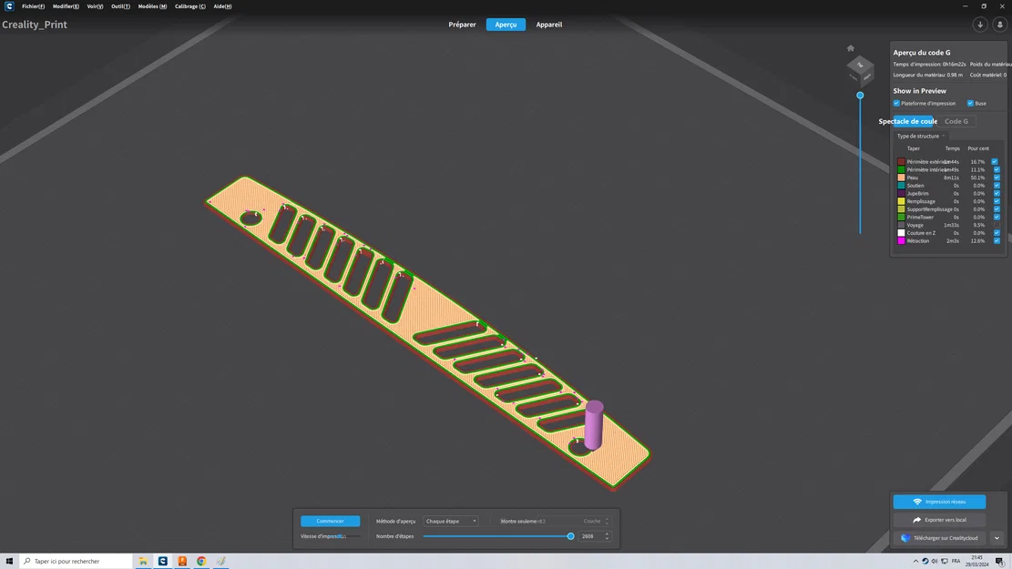Click the Creality Cloud icon on Télécharger button
Screen dimensions: 1012x569
pyautogui.click(x=903, y=538)
